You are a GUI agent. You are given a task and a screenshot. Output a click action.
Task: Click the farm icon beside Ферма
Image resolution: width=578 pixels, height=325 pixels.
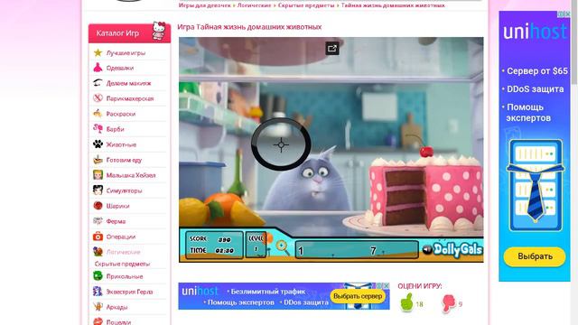point(98,221)
